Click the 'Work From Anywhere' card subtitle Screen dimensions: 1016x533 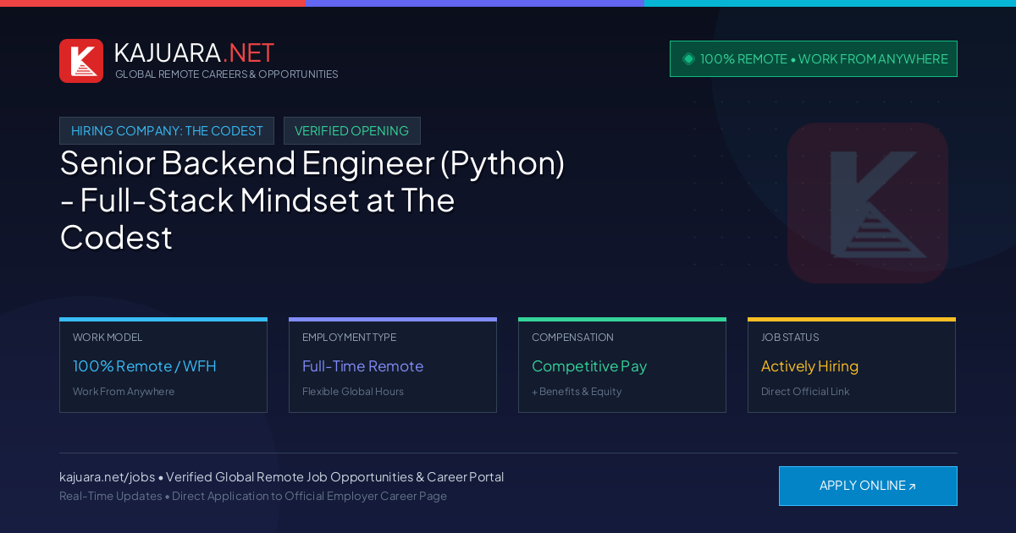point(124,392)
